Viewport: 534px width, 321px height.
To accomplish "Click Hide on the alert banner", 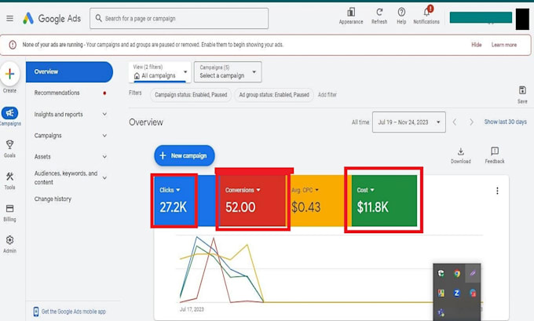I will [476, 45].
